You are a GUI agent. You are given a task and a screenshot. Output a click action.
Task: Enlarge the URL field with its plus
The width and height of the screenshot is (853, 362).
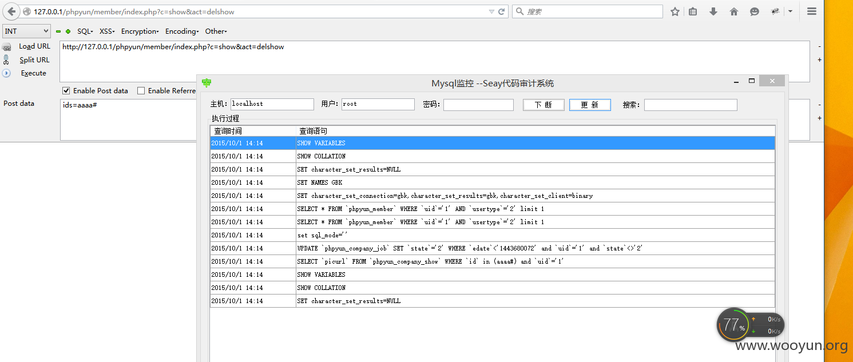pos(820,59)
